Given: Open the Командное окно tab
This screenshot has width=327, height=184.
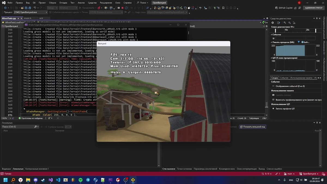Looking at the screenshot, I should (227, 169).
